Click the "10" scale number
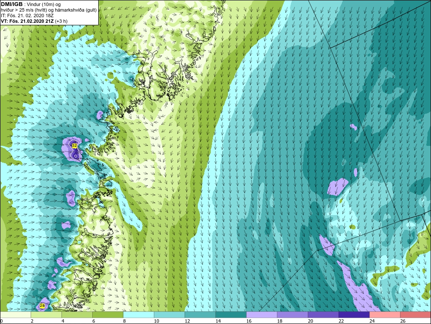This screenshot has height=324, width=431. [156, 321]
